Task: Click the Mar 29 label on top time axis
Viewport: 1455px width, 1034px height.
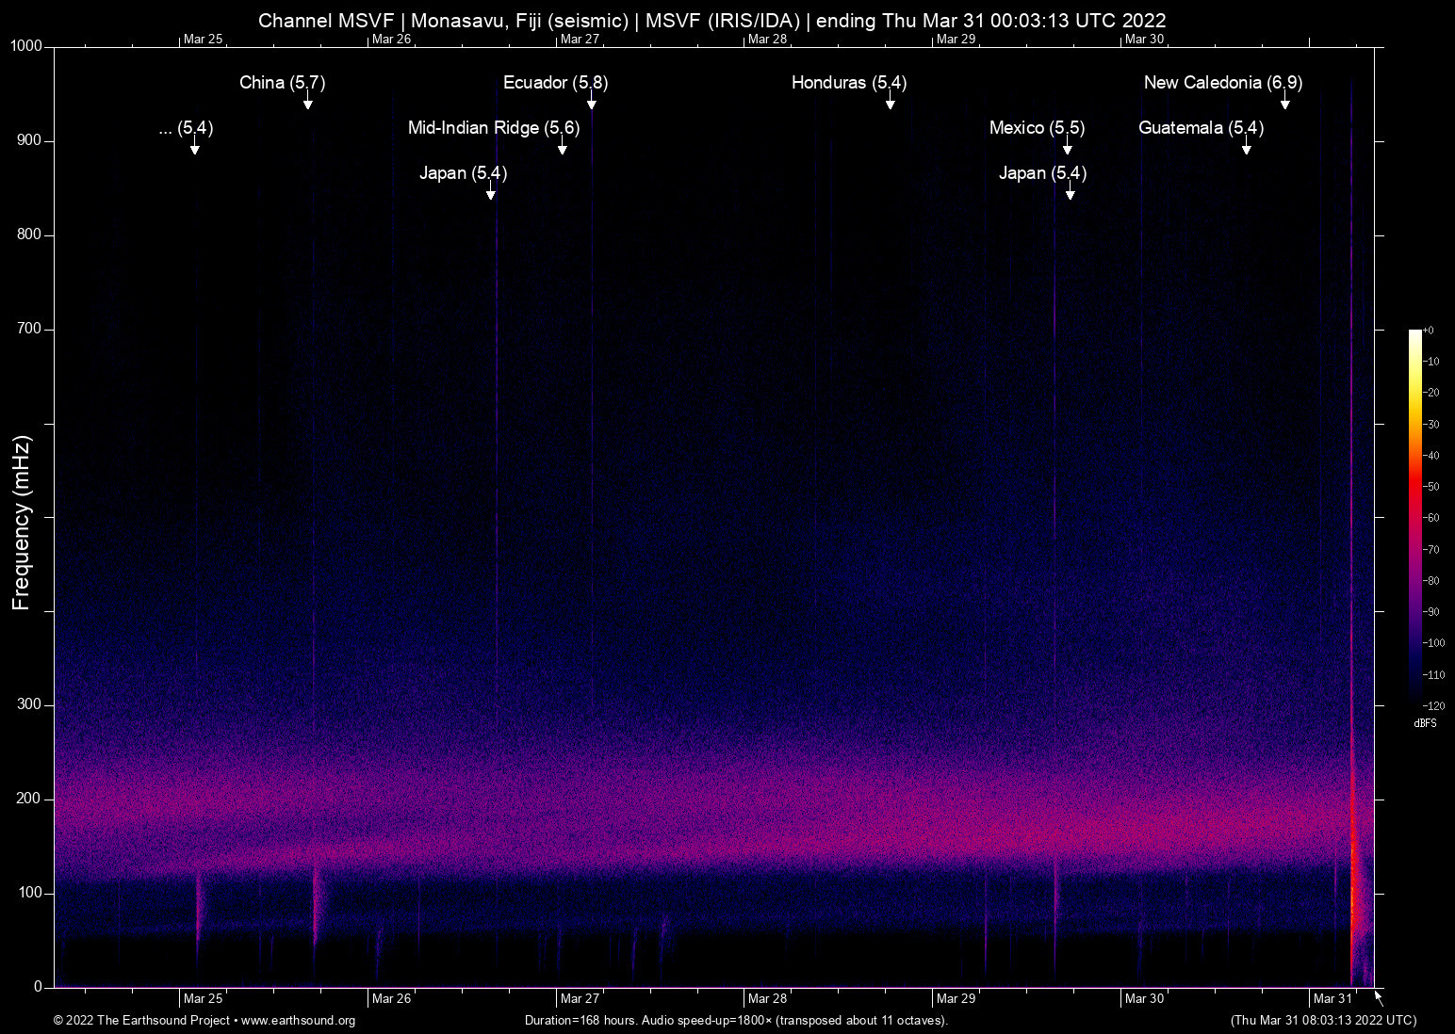Action: tap(956, 39)
